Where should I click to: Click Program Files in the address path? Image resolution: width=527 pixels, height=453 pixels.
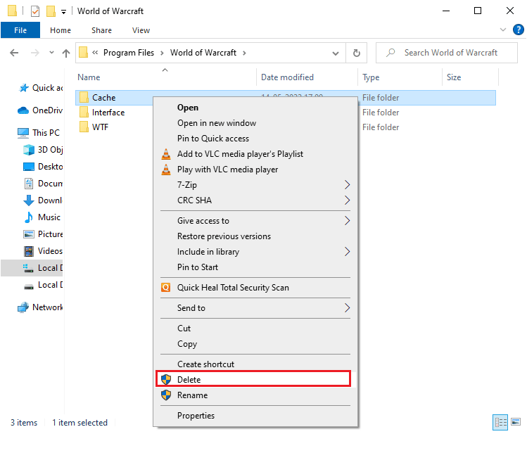click(x=129, y=53)
